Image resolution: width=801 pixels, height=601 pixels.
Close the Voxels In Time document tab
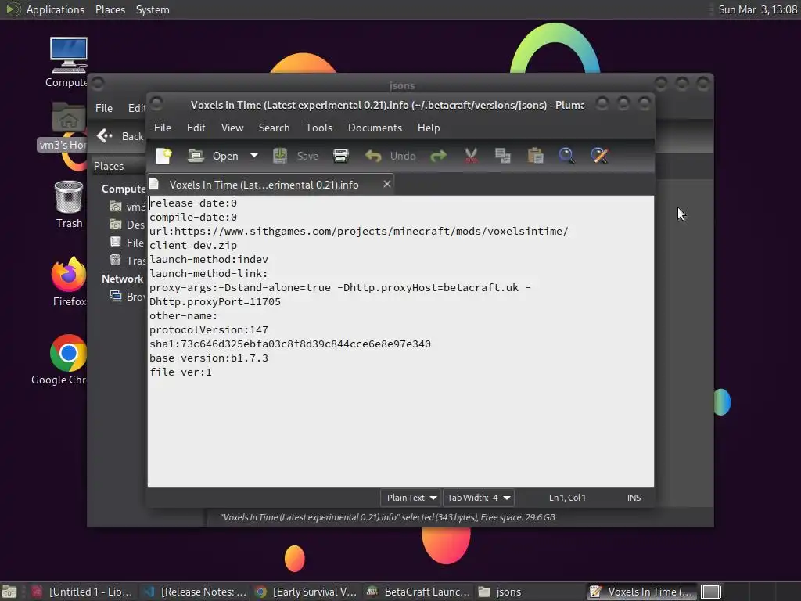pos(386,184)
